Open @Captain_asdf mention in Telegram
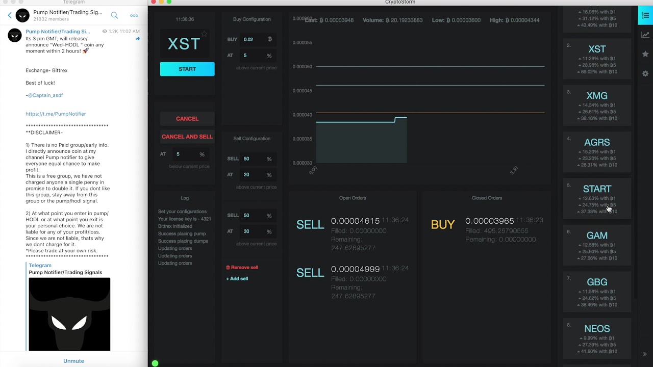The height and width of the screenshot is (367, 653). [x=45, y=95]
